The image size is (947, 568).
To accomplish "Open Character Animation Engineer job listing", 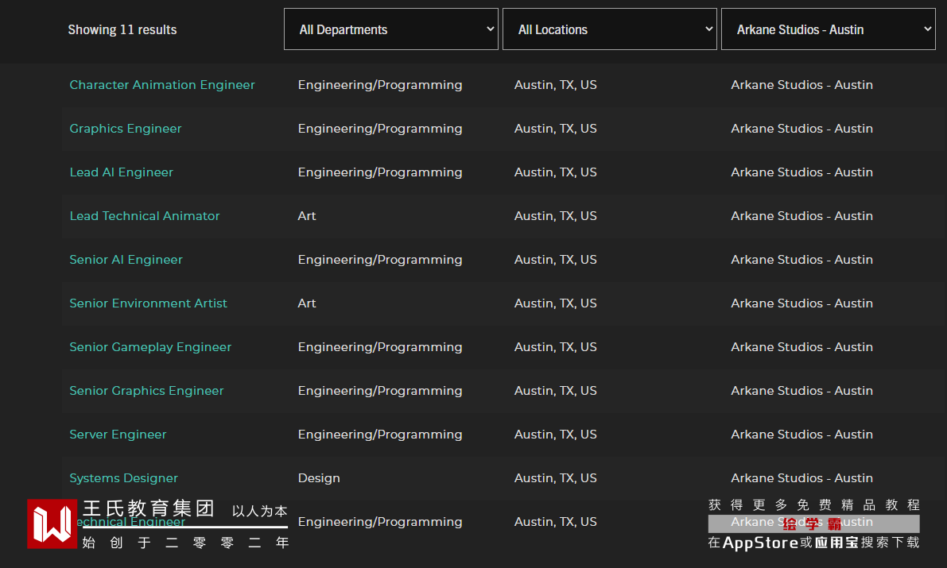I will click(x=162, y=85).
